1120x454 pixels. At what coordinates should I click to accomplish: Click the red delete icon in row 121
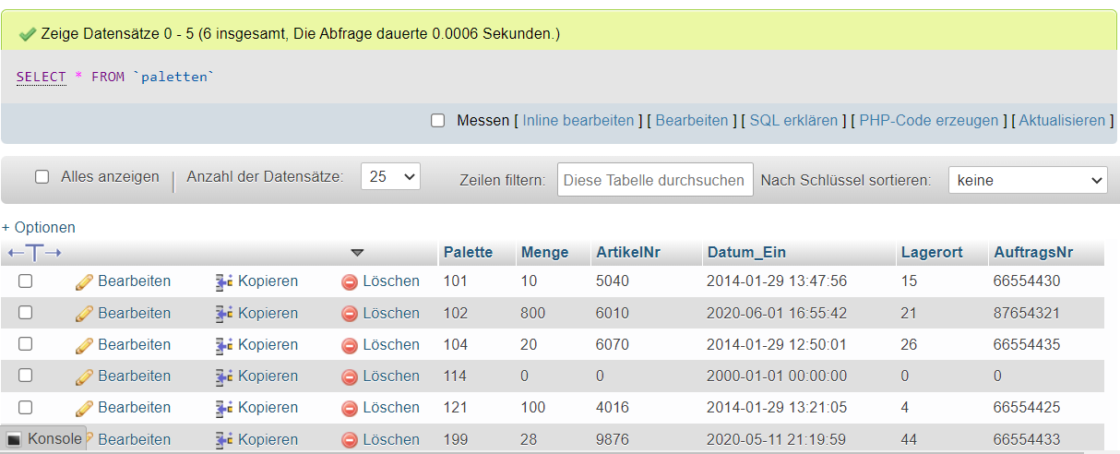pos(350,409)
